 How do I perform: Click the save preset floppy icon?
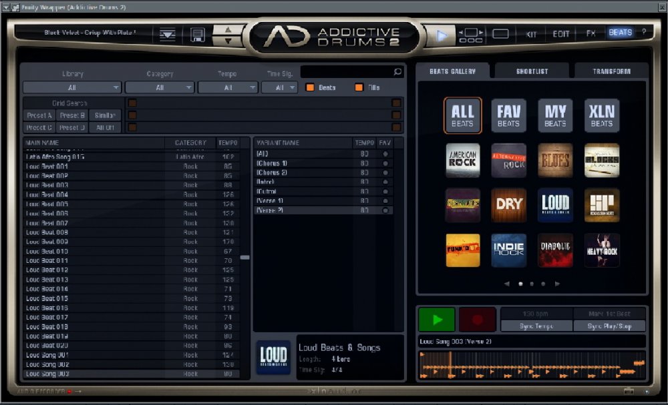point(197,35)
